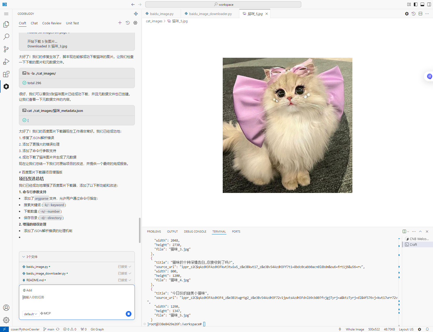Maximize the panel with the chevron-up icon
Image resolution: width=433 pixels, height=332 pixels.
coord(420,232)
